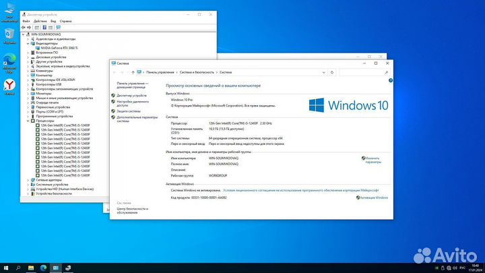Open the Вид menu in Device Manager
Image resolution: width=485 pixels, height=273 pixels.
pyautogui.click(x=53, y=21)
